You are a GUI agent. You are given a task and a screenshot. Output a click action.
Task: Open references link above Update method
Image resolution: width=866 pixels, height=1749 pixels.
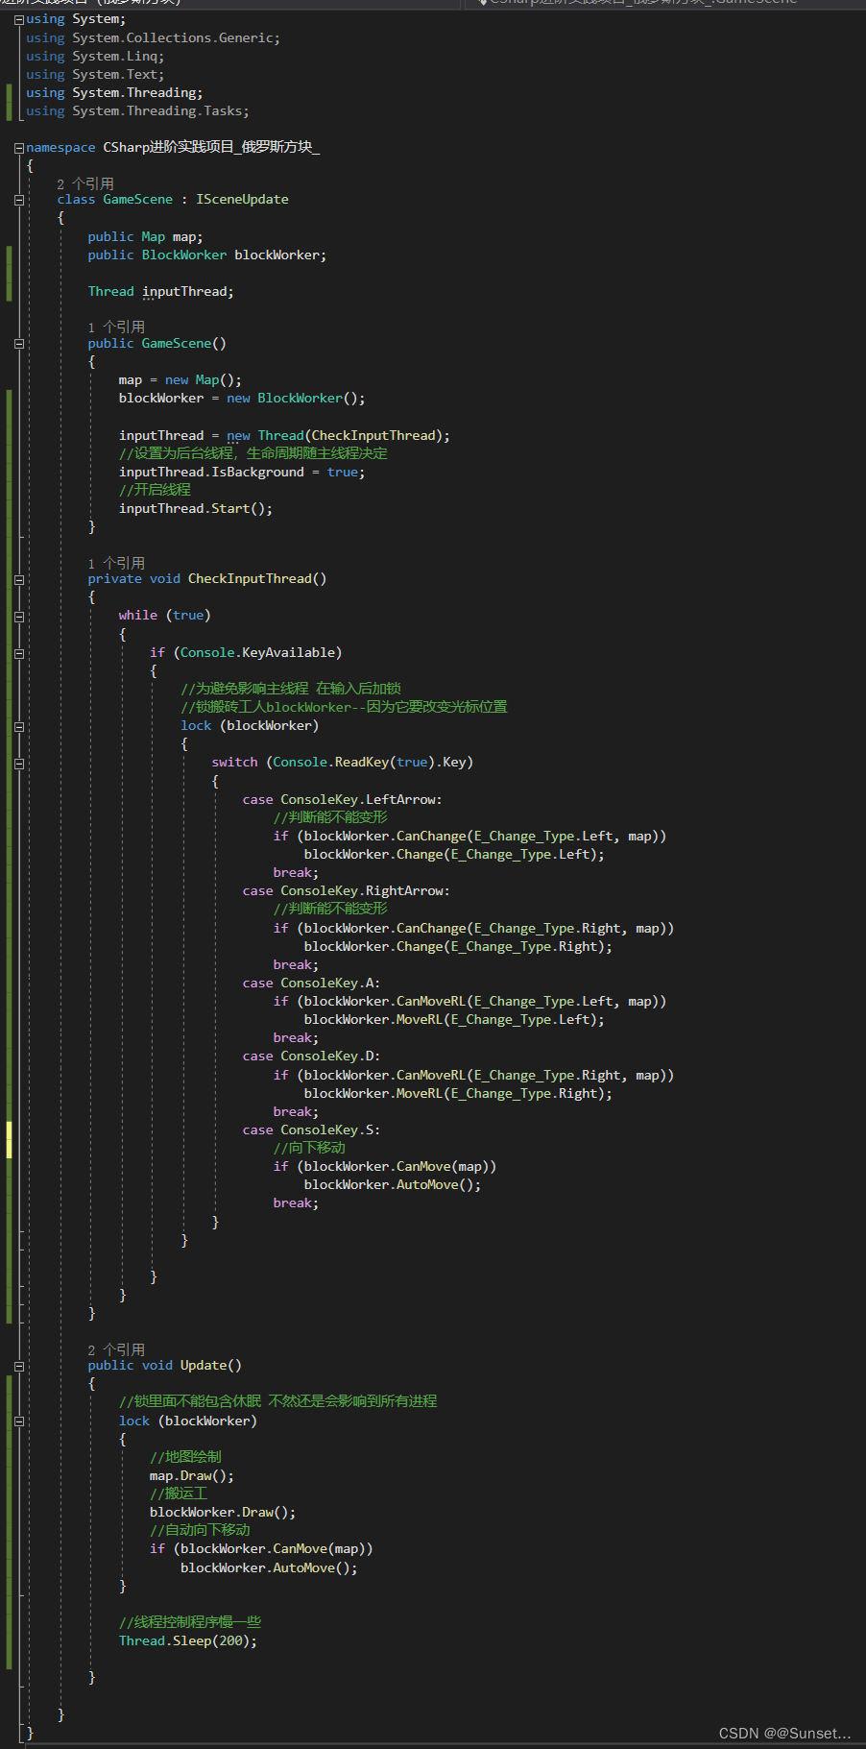tap(116, 1349)
